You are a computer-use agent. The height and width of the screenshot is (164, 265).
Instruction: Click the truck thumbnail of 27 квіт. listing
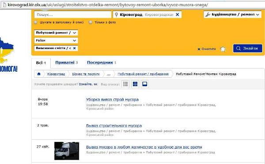pos(67,151)
